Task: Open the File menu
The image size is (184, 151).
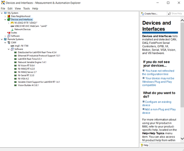Action: click(3, 8)
